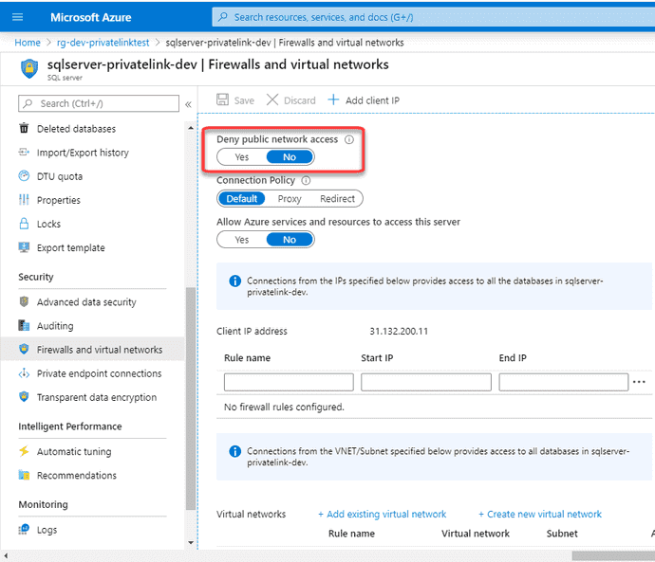Click the Automatic tuning lightning icon

click(25, 451)
